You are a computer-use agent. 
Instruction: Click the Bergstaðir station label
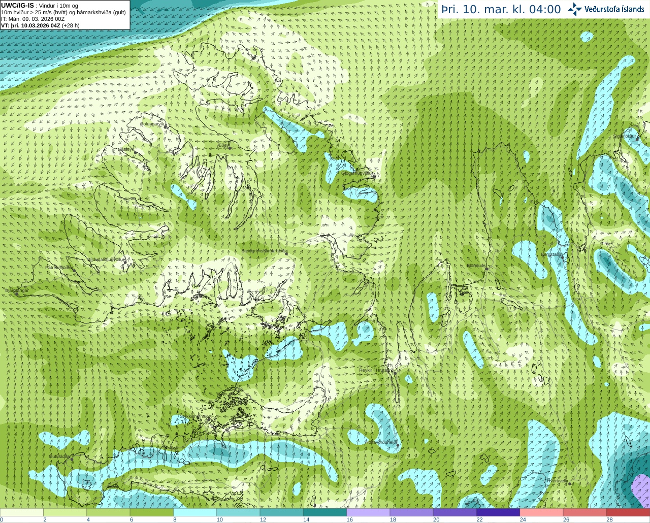[551, 254]
